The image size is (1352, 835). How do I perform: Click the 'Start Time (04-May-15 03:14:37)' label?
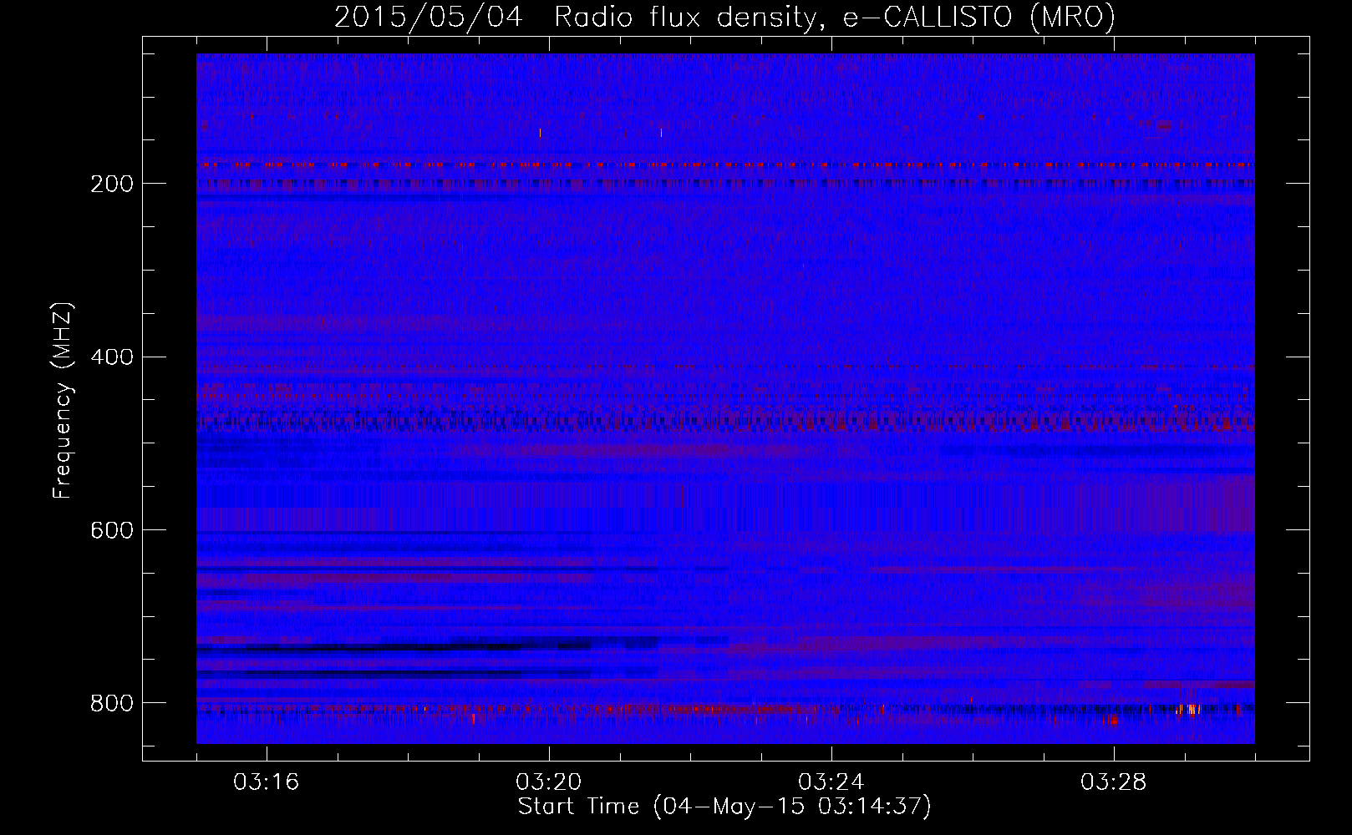coord(724,807)
